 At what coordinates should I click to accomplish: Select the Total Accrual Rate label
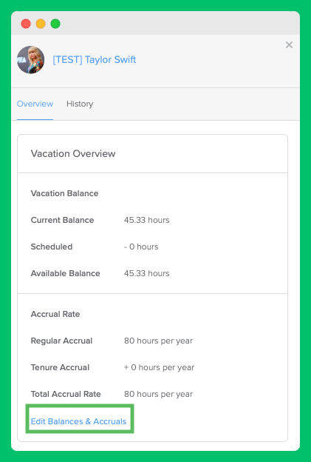click(66, 394)
